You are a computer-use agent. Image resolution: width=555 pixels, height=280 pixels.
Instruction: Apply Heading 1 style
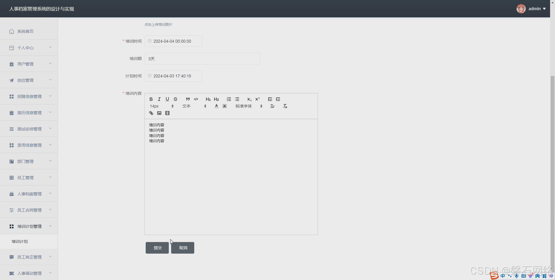click(208, 99)
